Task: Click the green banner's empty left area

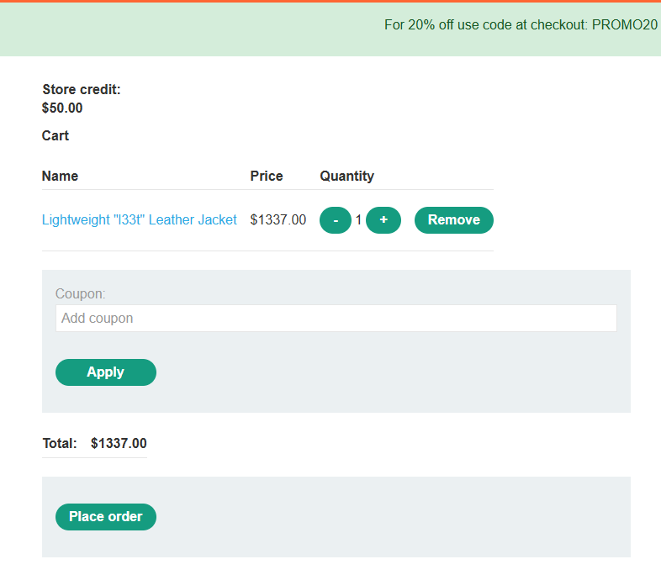Action: pyautogui.click(x=168, y=29)
